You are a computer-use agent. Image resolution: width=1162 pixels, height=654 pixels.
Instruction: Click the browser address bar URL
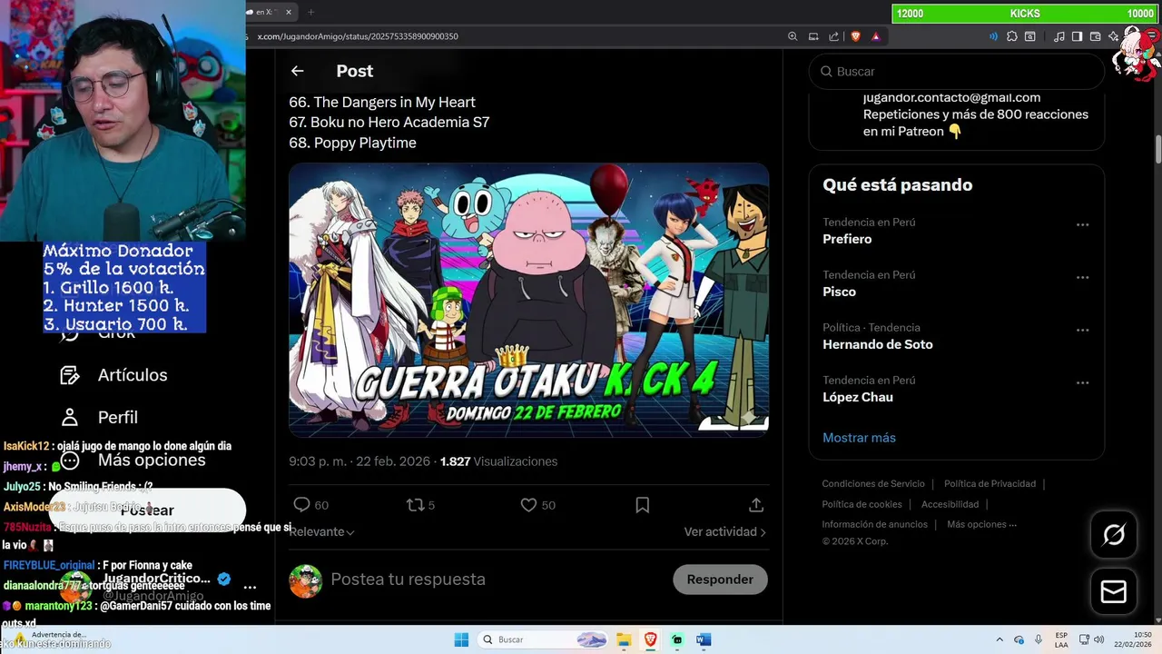(x=358, y=36)
